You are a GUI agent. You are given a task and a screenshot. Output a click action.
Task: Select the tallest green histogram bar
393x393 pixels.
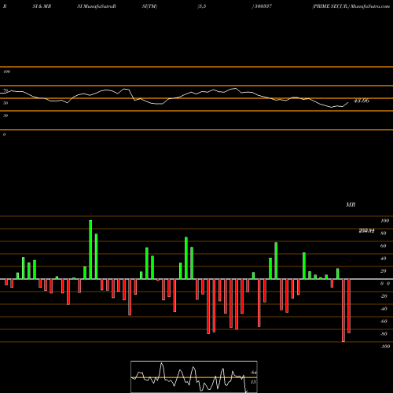90,249
